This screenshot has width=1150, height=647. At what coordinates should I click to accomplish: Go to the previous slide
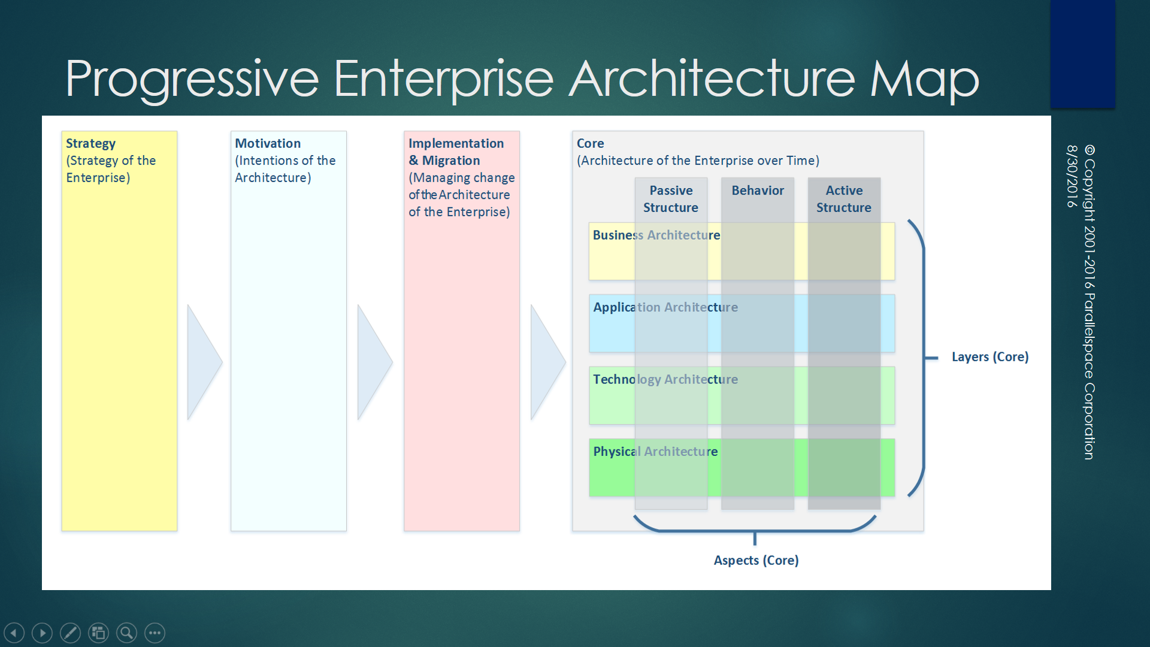(14, 633)
